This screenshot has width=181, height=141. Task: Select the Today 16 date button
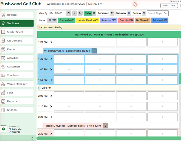click(90, 13)
